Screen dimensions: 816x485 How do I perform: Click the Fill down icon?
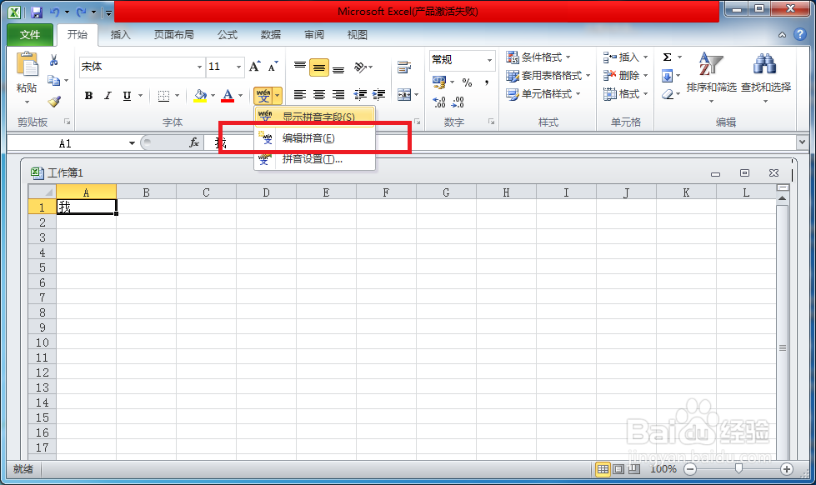tap(667, 76)
